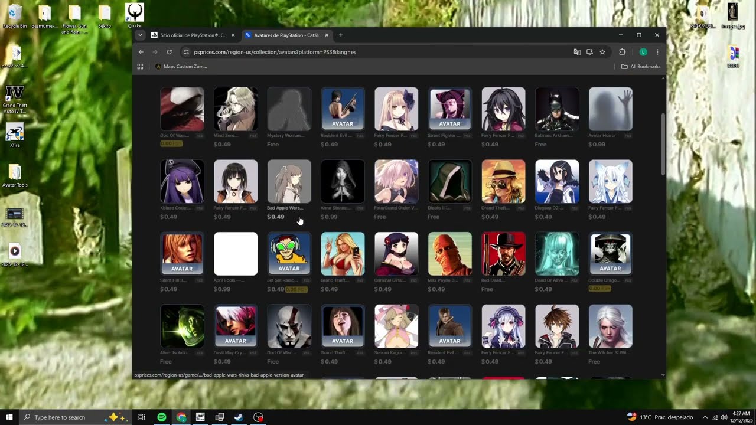Select the Diablo III avatar thumbnail

(450, 181)
